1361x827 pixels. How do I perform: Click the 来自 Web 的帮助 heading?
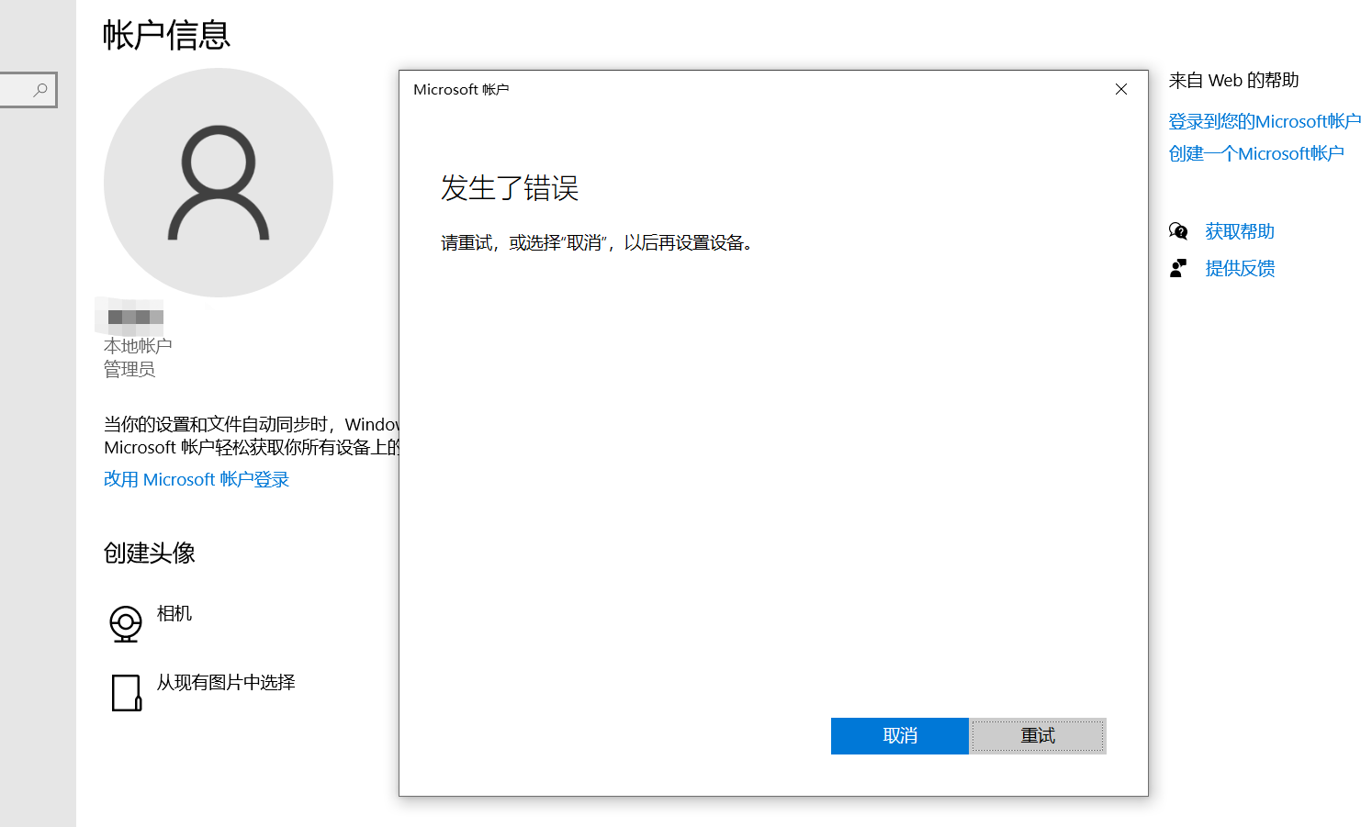pos(1233,80)
